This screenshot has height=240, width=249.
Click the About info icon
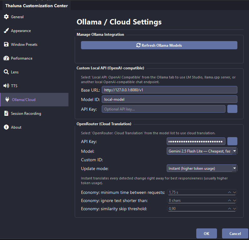(6, 127)
